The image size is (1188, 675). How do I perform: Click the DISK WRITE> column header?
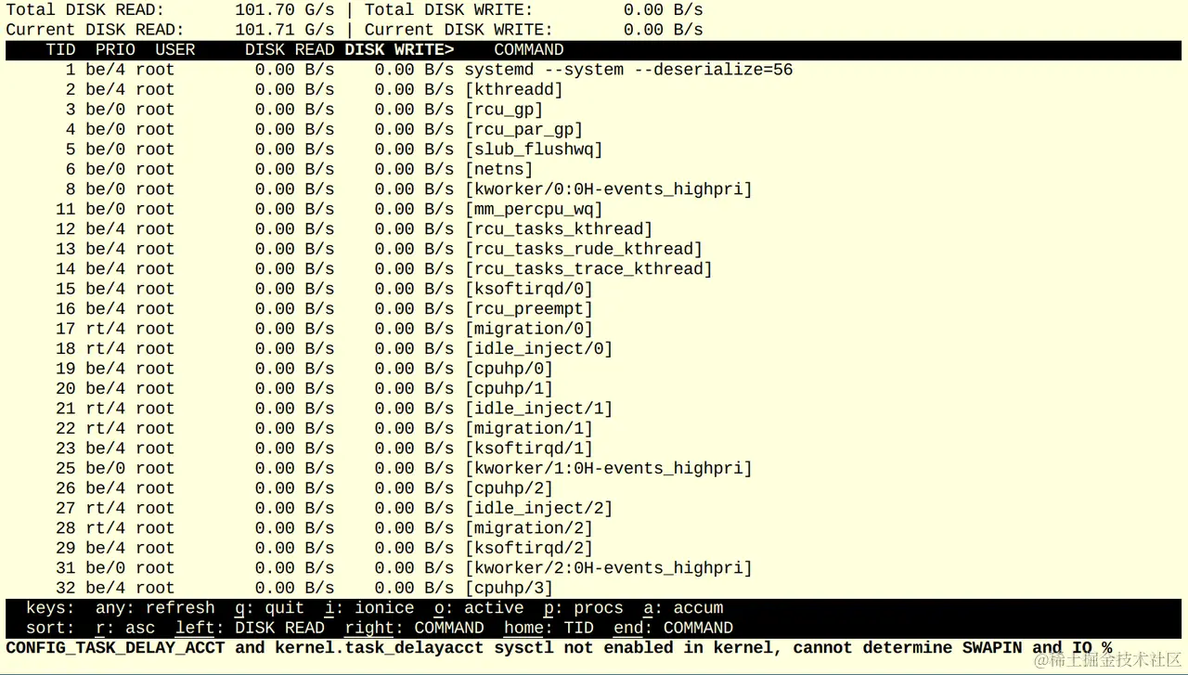tap(399, 50)
